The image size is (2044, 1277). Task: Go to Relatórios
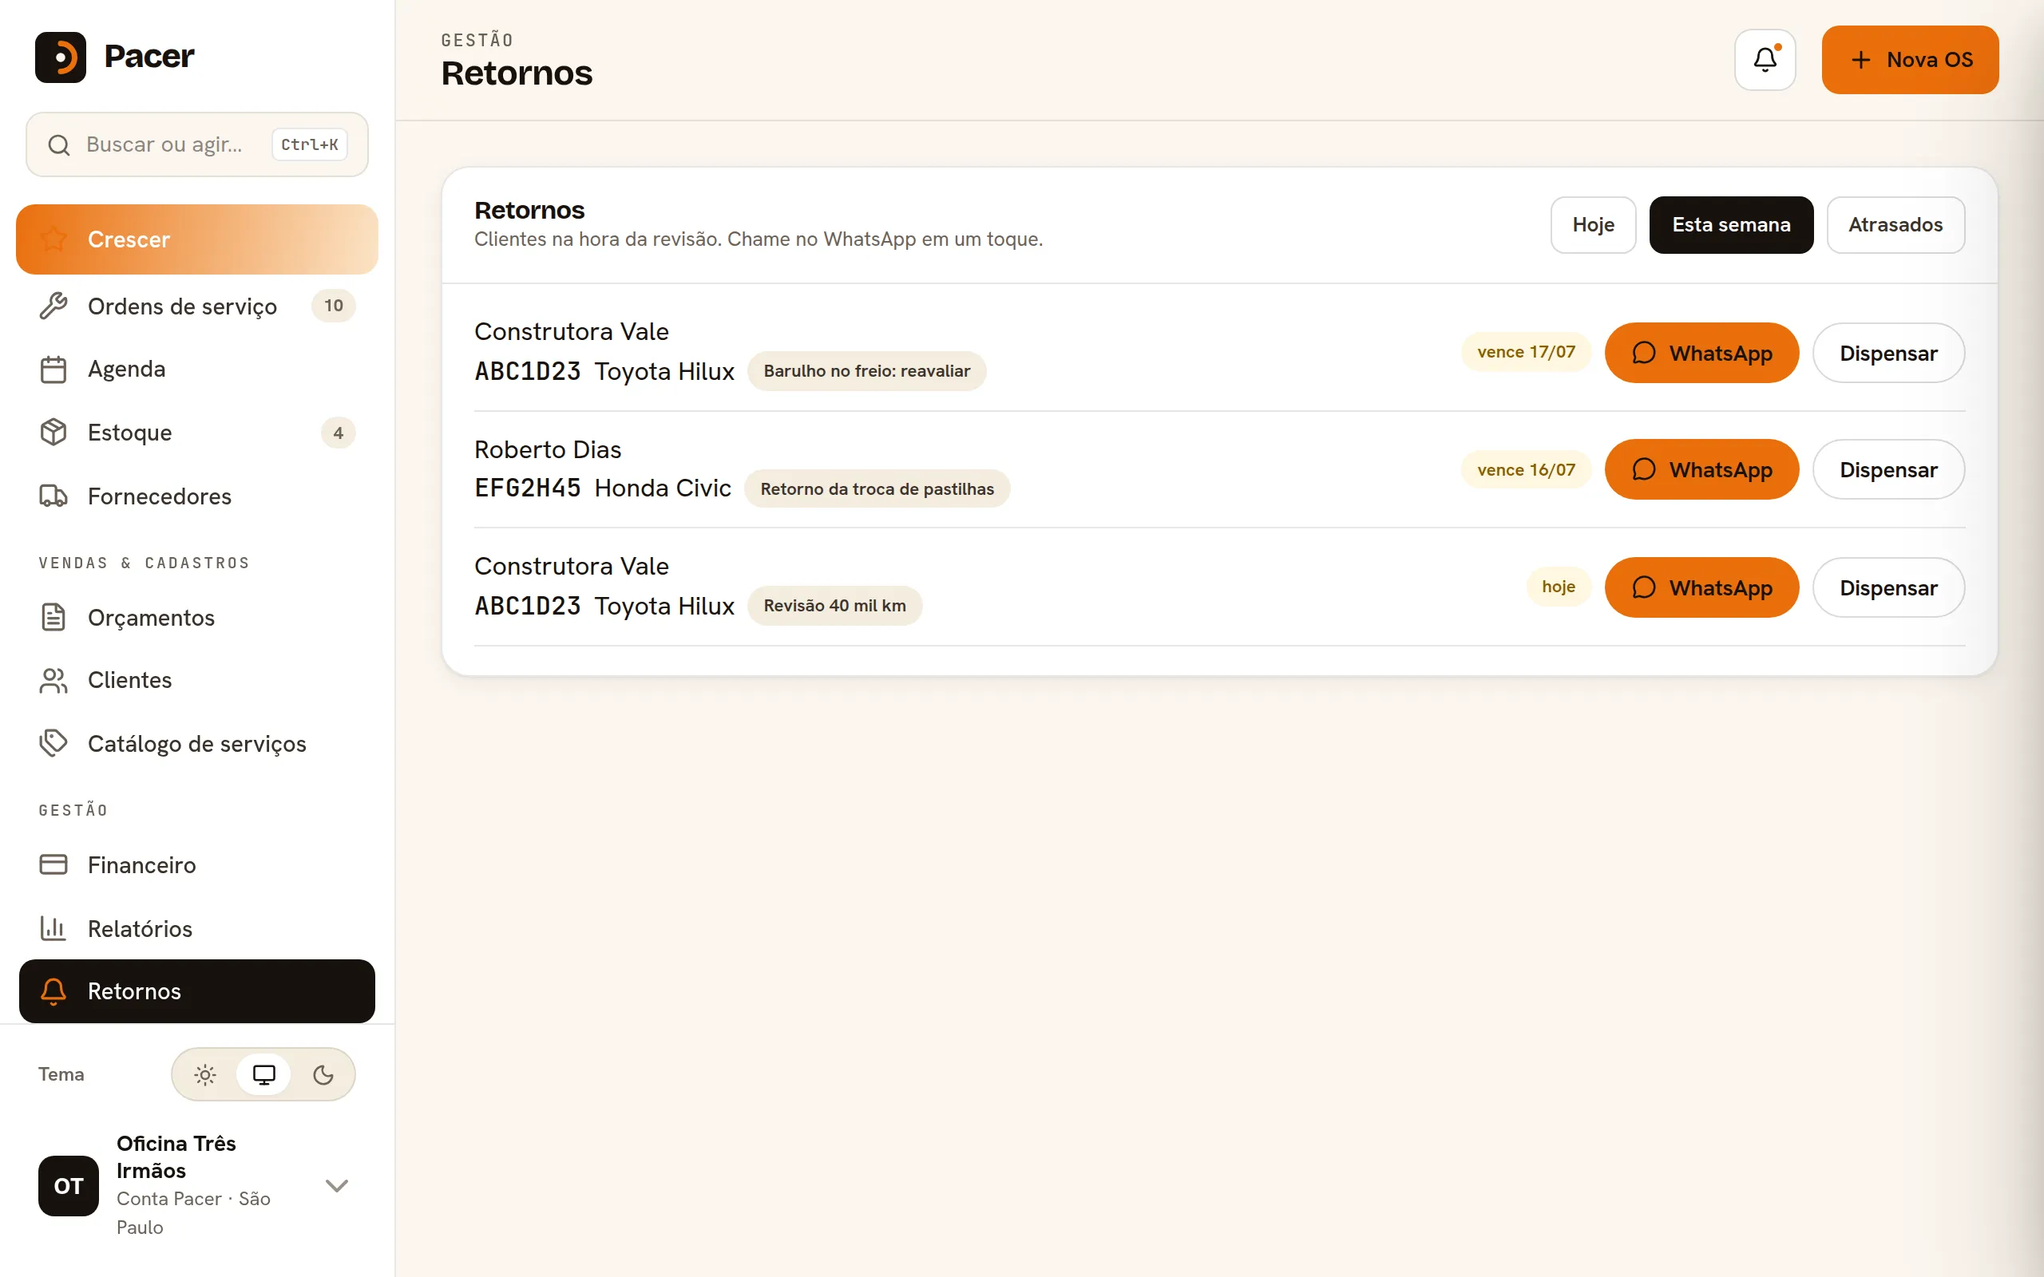196,928
